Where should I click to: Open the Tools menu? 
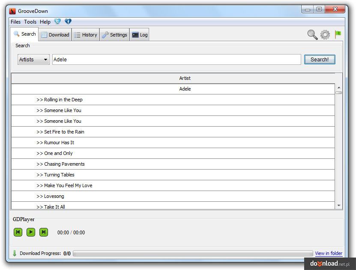(30, 22)
